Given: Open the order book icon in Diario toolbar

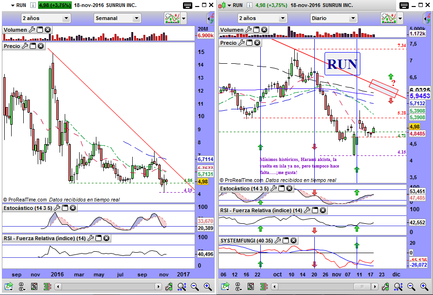Looking at the screenshot, I should pos(264,287).
